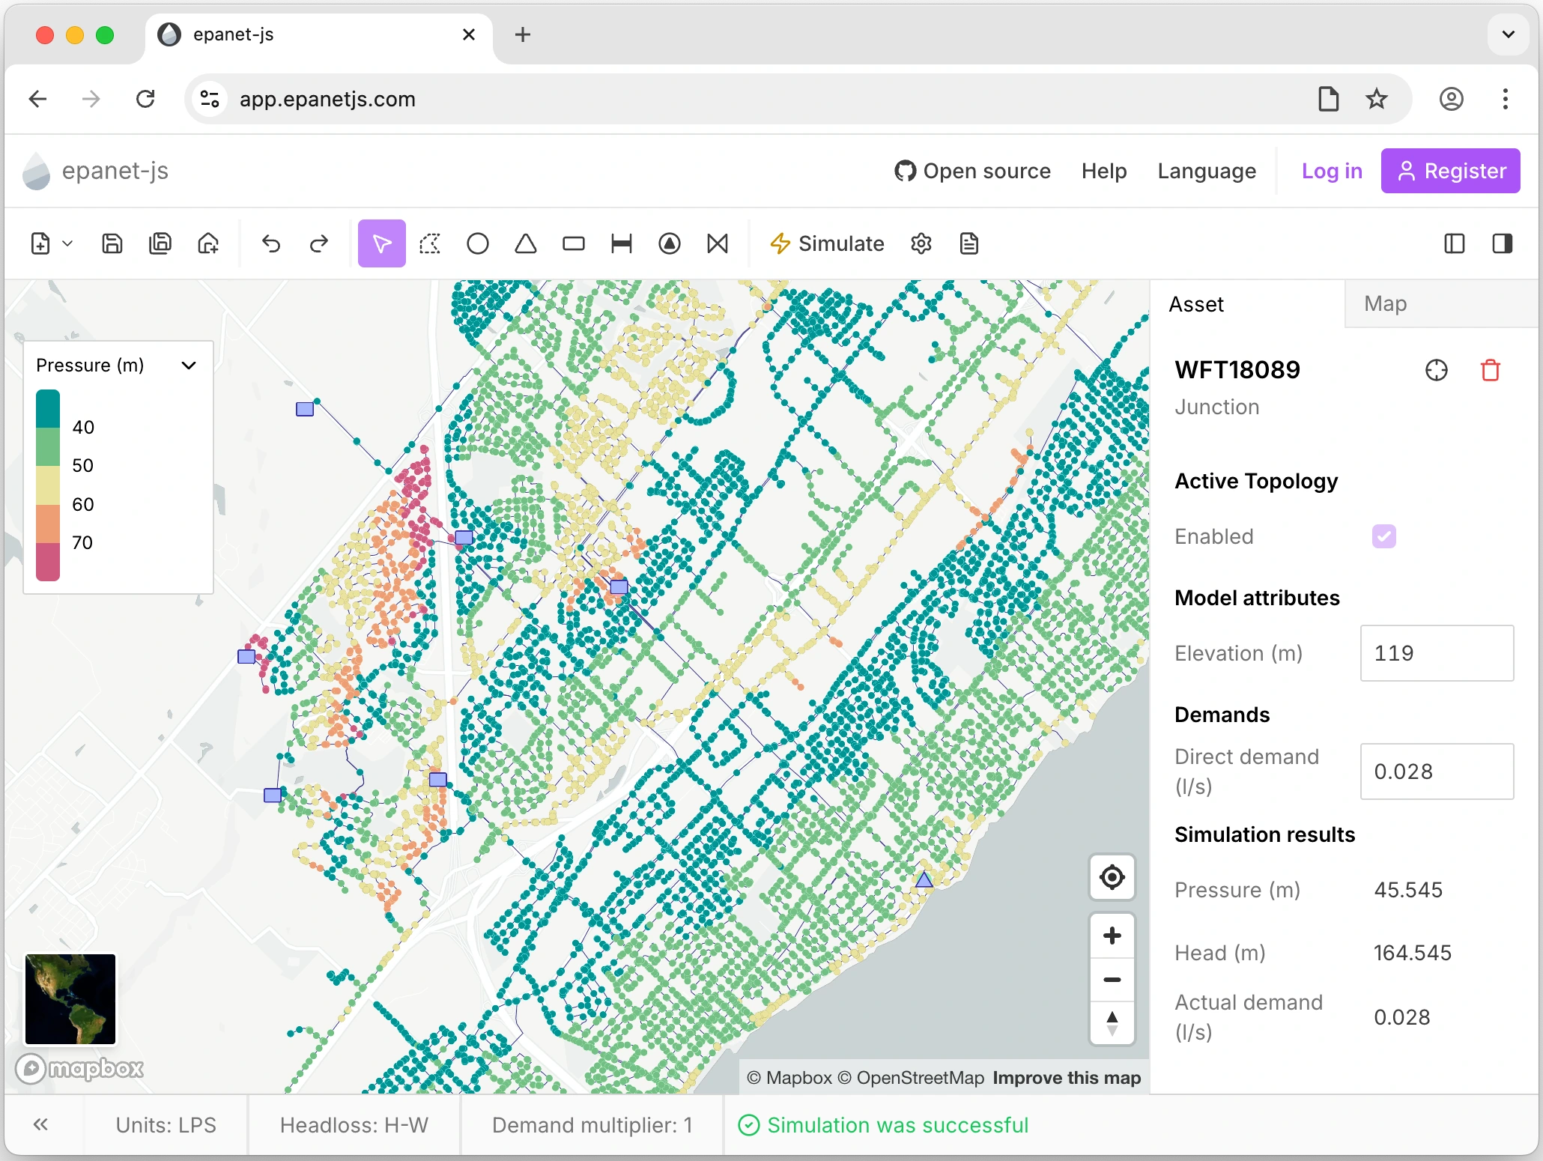
Task: Select the Reservoir drawing tool
Action: pyautogui.click(x=525, y=243)
